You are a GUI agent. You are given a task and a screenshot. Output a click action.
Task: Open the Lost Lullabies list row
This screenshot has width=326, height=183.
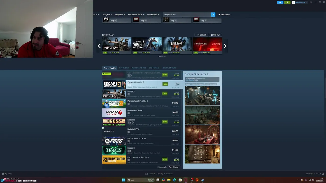point(142,75)
